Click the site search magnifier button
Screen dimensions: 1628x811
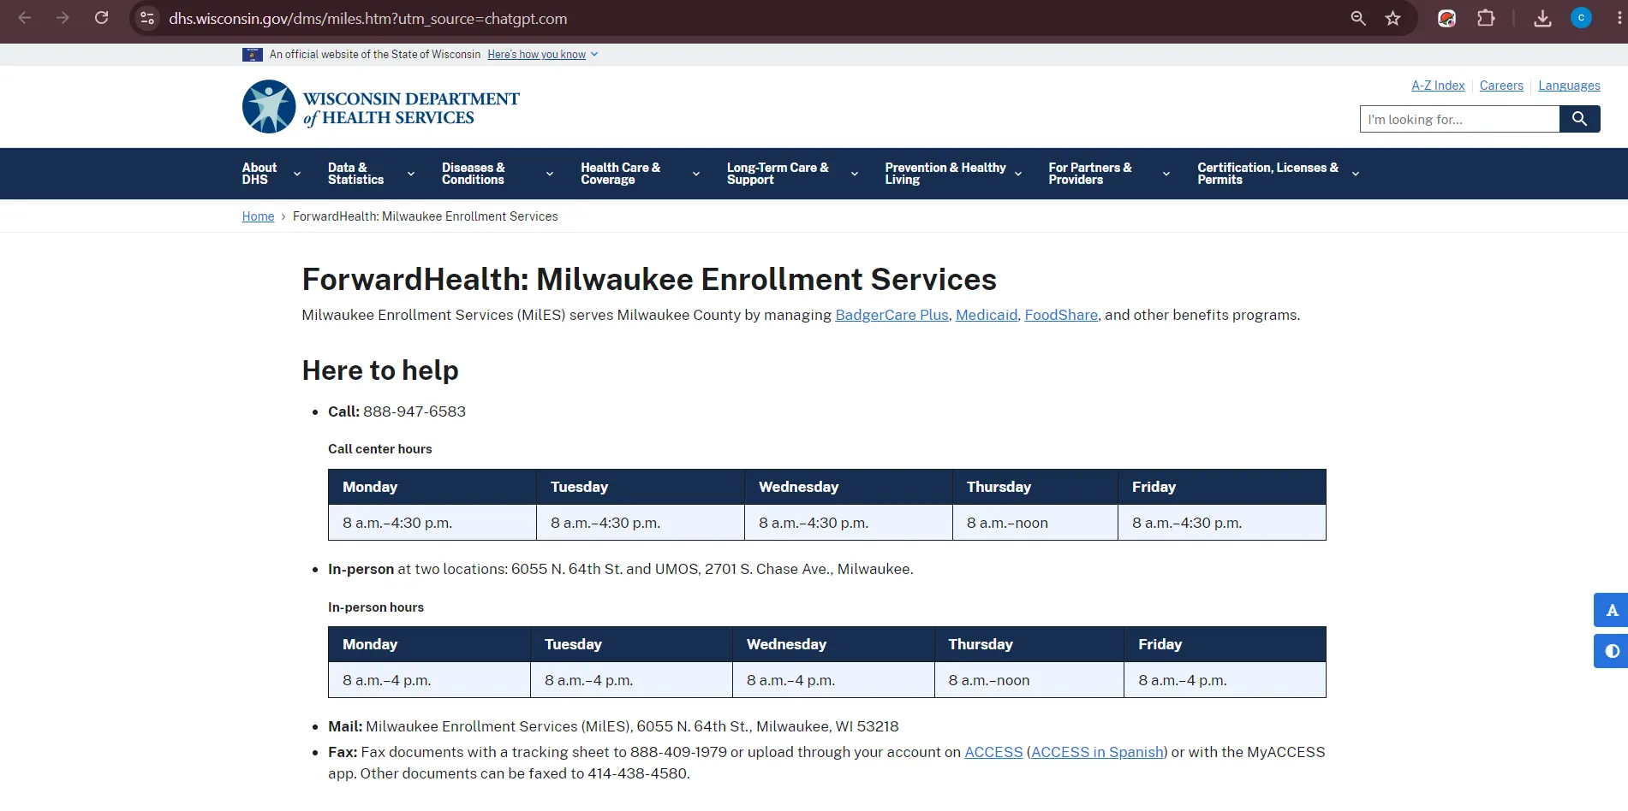pos(1580,119)
